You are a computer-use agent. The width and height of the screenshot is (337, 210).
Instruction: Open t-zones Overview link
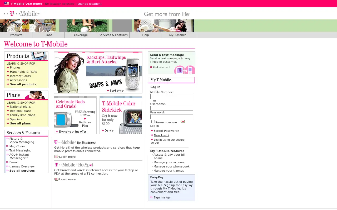[x=22, y=166]
